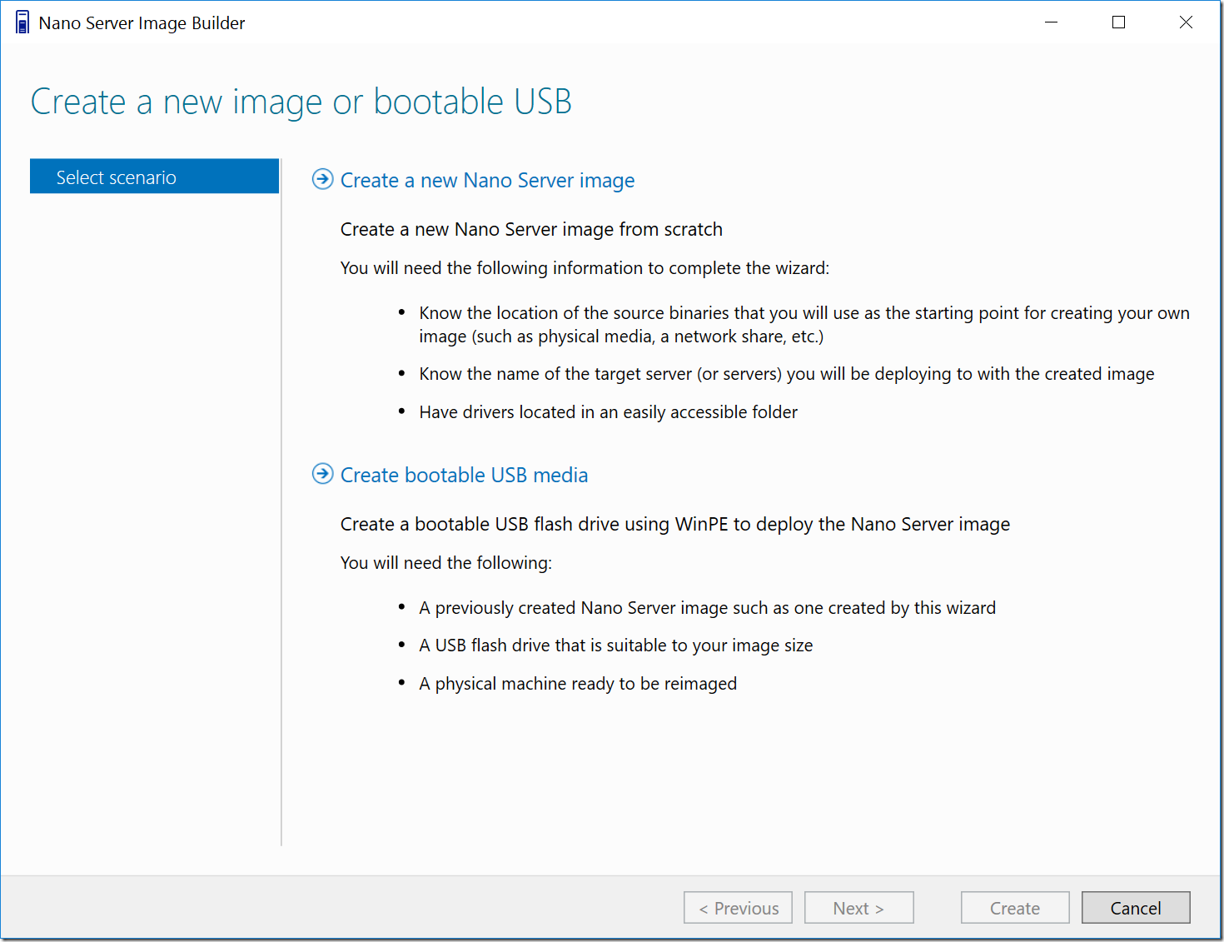Open the Create a new Nano Server image link

[x=487, y=181]
